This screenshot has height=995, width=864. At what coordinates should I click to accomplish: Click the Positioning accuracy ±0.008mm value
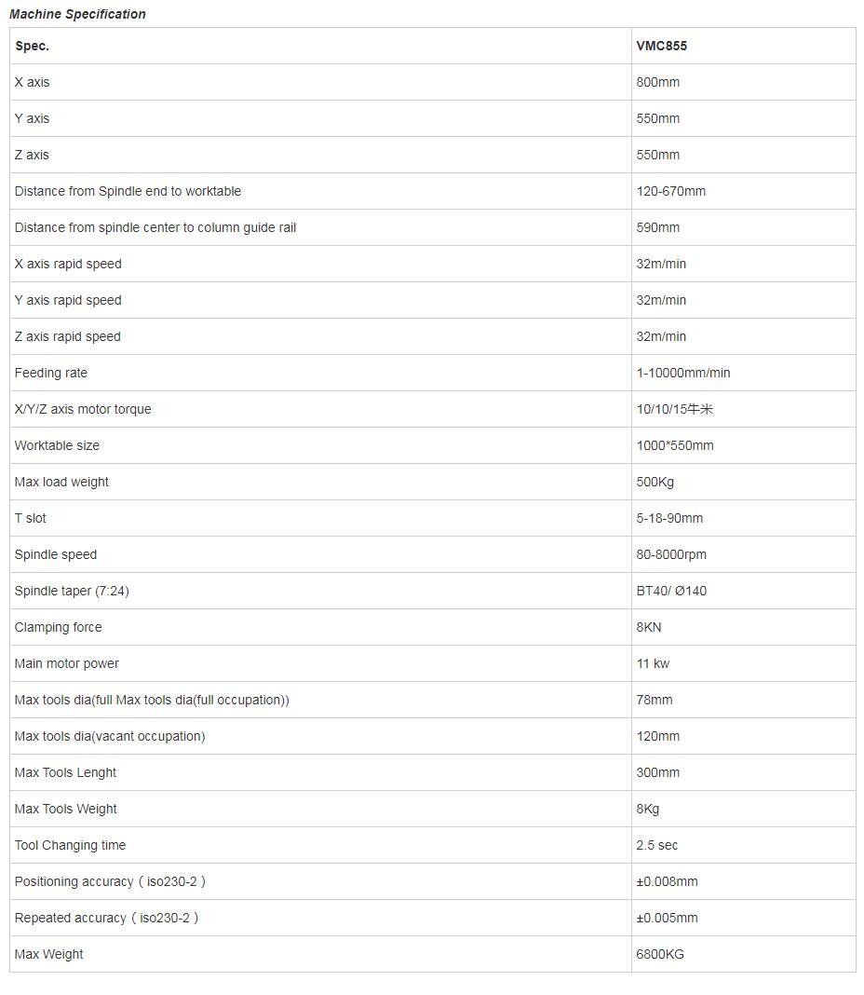click(667, 881)
